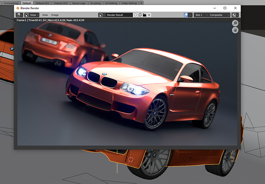
Task: Open the editor type selector in render window
Action: (19, 15)
